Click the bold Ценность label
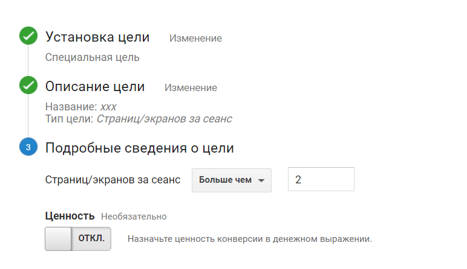 (x=70, y=216)
